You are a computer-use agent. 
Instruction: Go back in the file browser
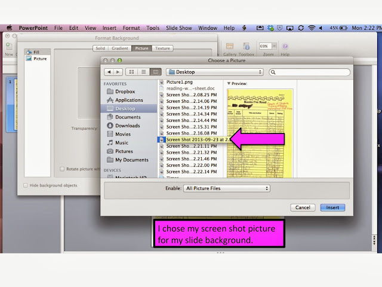(109, 72)
